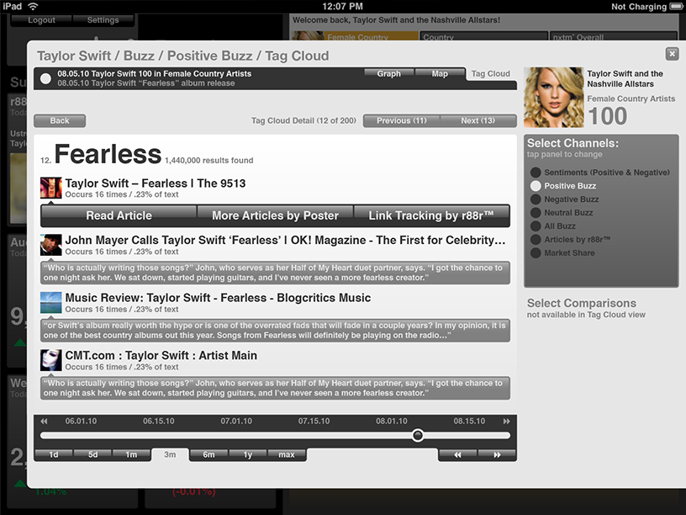Click the timeline slider handle
This screenshot has width=686, height=515.
click(418, 435)
